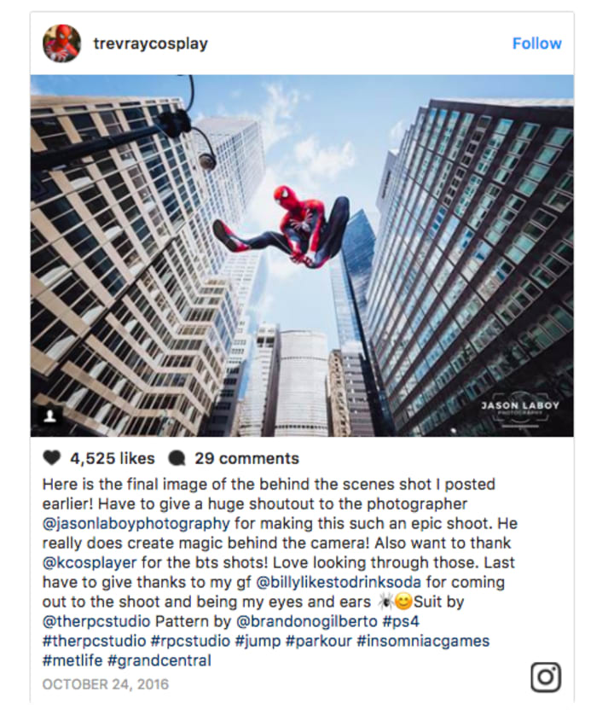The width and height of the screenshot is (614, 721).
Task: Select the #grandcentral hashtag
Action: pos(159,660)
